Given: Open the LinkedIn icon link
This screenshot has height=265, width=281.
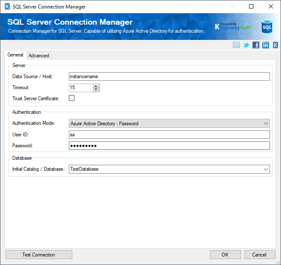Looking at the screenshot, I should (266, 45).
